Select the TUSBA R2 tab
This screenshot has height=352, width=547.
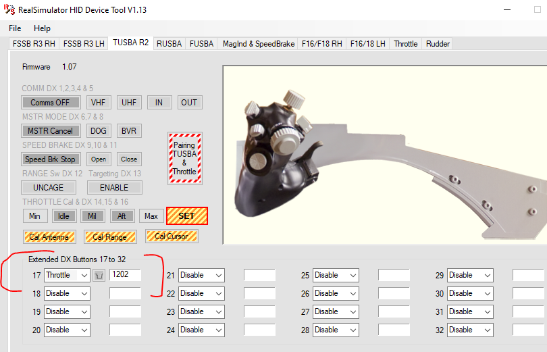point(131,43)
